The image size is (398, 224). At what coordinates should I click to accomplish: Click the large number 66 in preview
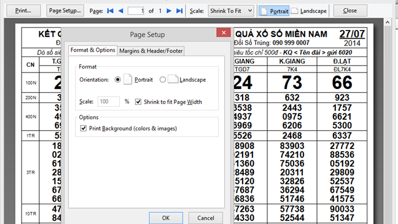(x=342, y=83)
